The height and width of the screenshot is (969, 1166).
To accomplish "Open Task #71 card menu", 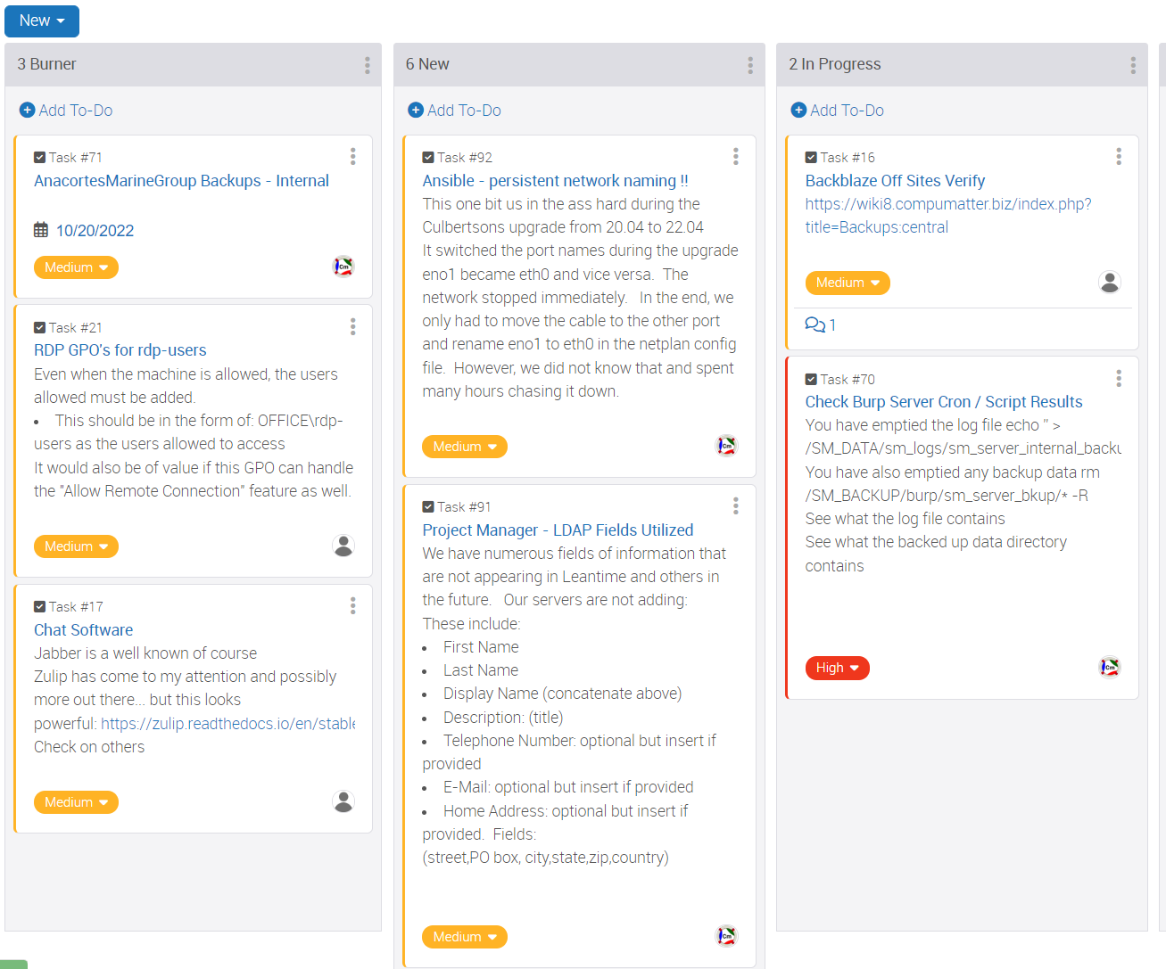I will 353,157.
